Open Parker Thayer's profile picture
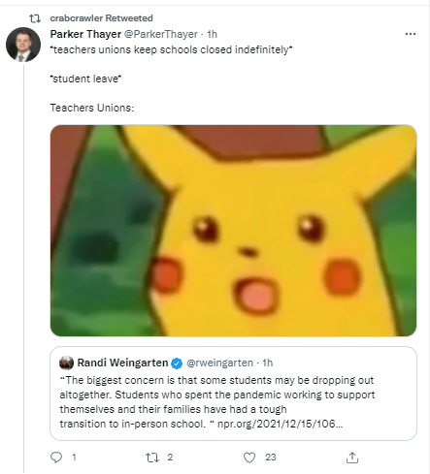The image size is (430, 474). click(23, 45)
